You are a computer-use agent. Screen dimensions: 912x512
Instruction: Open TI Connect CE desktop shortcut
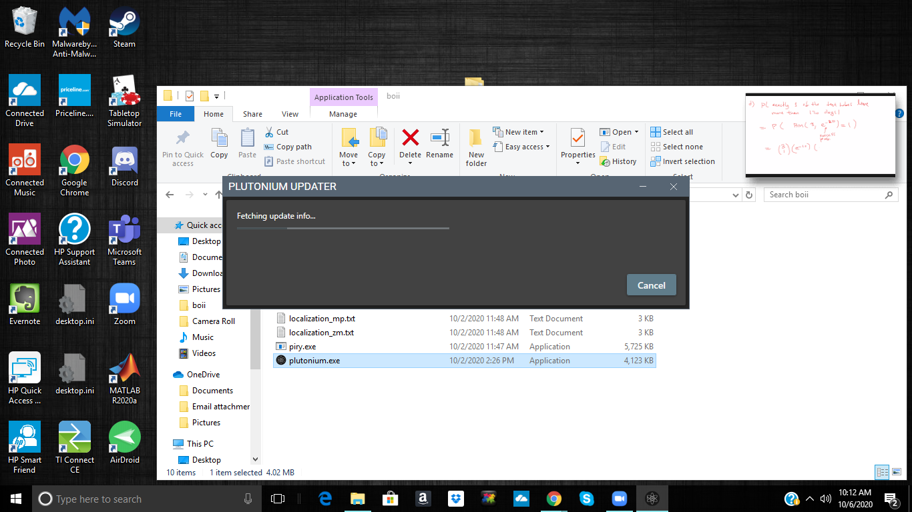pyautogui.click(x=74, y=447)
